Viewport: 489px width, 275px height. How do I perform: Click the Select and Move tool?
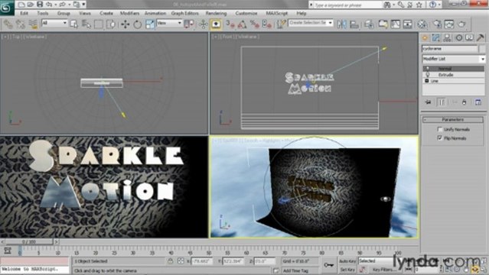[126, 24]
